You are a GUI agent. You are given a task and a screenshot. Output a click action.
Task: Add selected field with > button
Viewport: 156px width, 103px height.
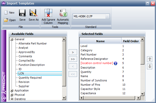73,52
